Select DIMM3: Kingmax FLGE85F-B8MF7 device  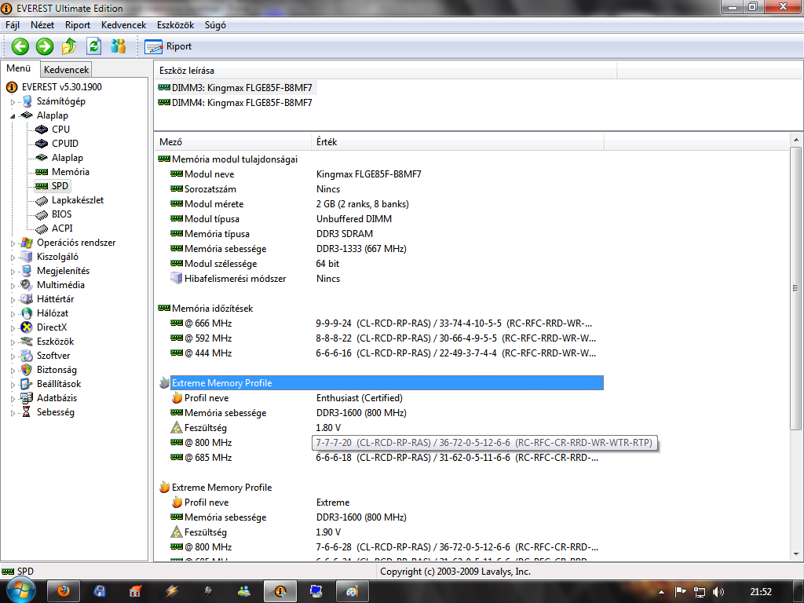[242, 88]
